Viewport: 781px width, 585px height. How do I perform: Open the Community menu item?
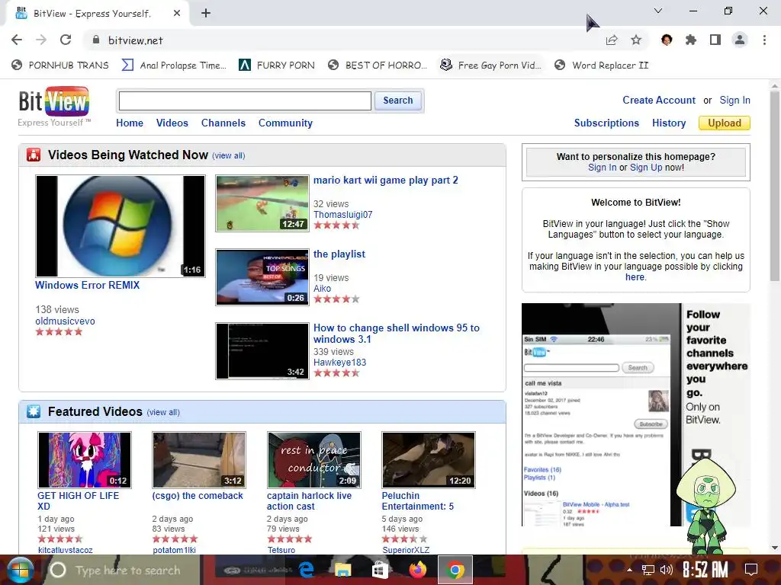point(285,123)
